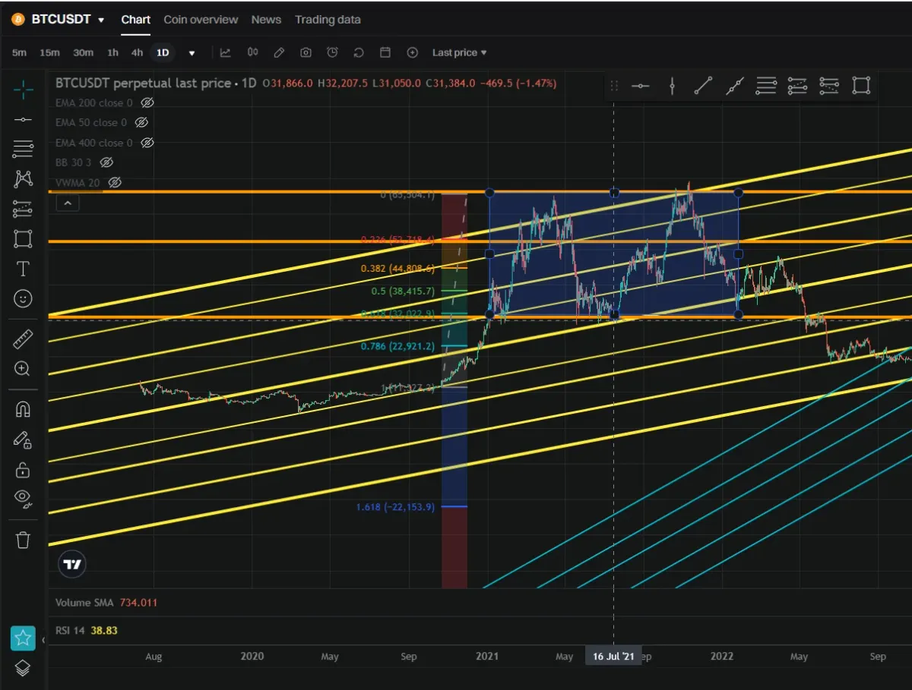Open Fibonacci retracement tool in left sidebar

[x=23, y=149]
